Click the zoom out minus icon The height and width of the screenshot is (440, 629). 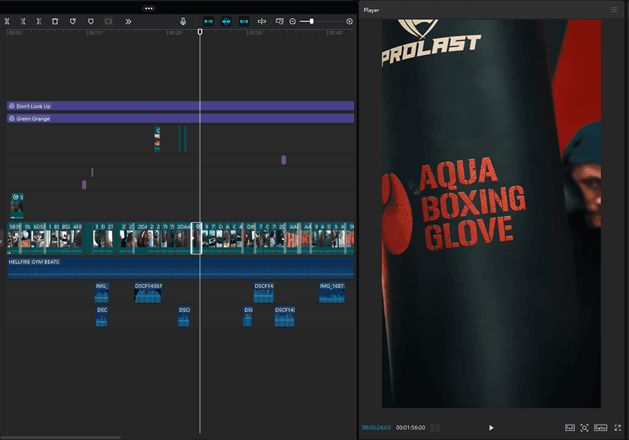(292, 21)
